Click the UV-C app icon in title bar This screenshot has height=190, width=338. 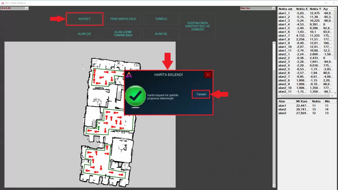[x=3, y=3]
